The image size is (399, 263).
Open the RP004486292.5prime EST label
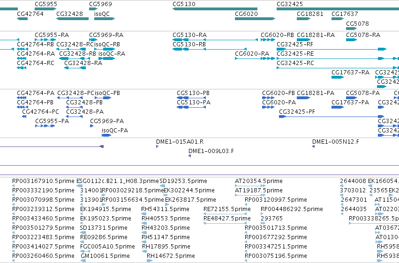pyautogui.click(x=292, y=209)
